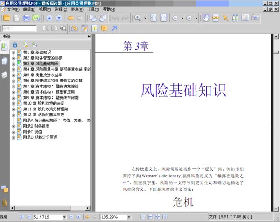Expand bookmark 第1 章 基础知识
280x222 pixels.
coord(14,53)
